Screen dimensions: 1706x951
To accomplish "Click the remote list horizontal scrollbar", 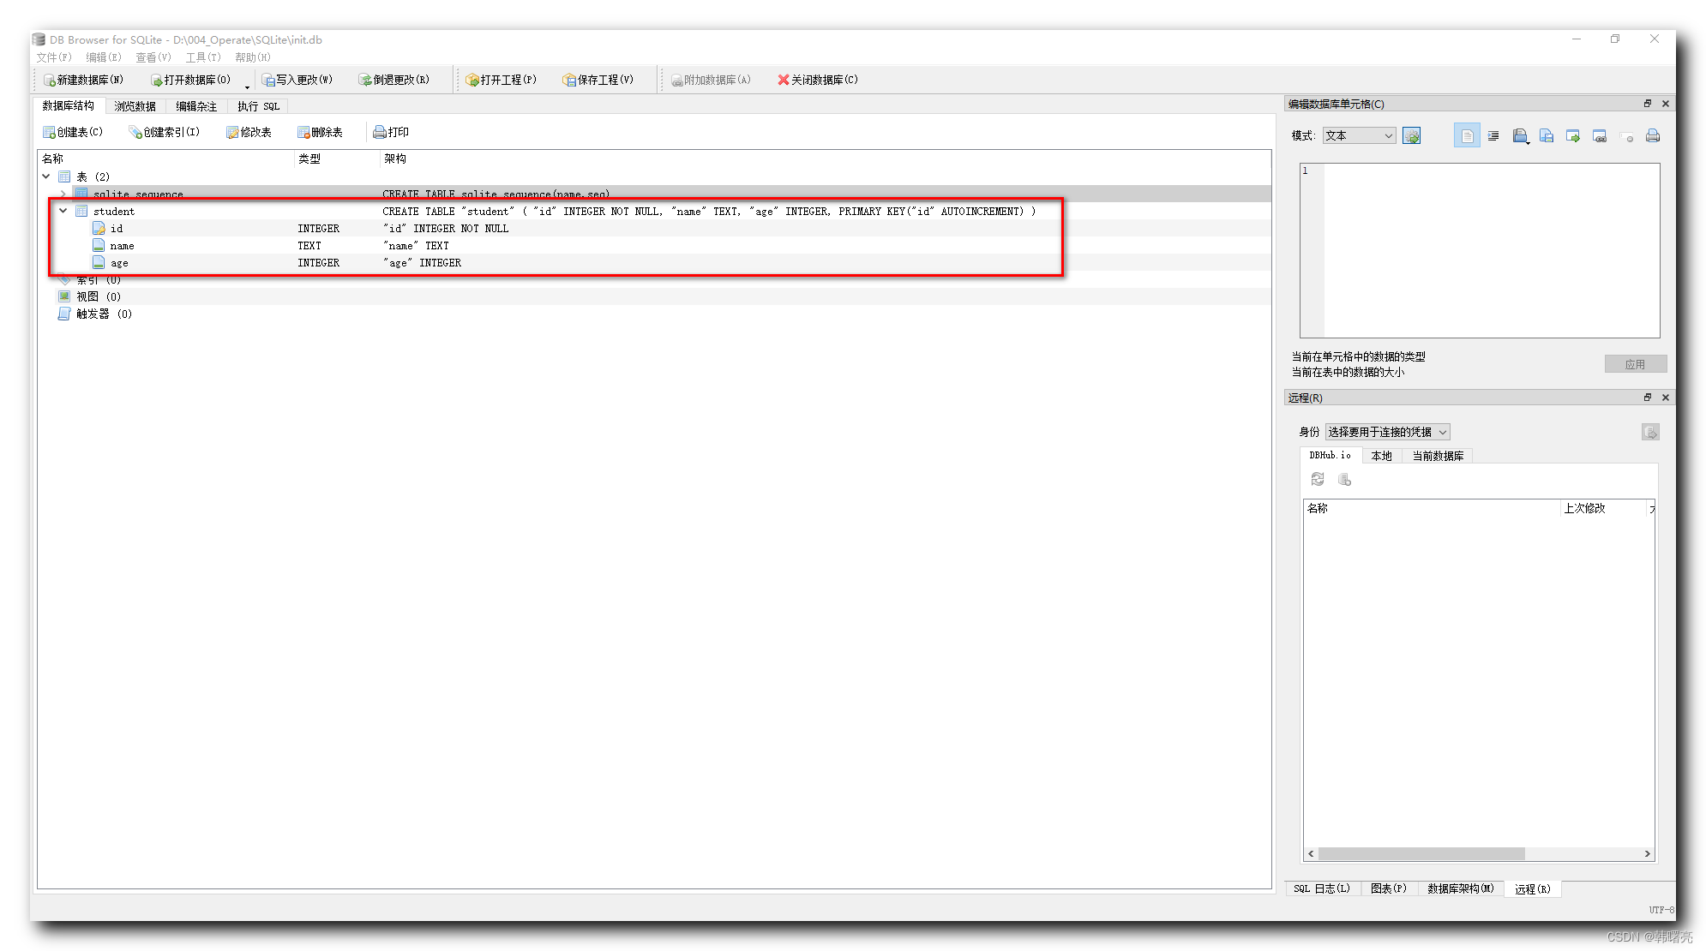I will pos(1479,853).
